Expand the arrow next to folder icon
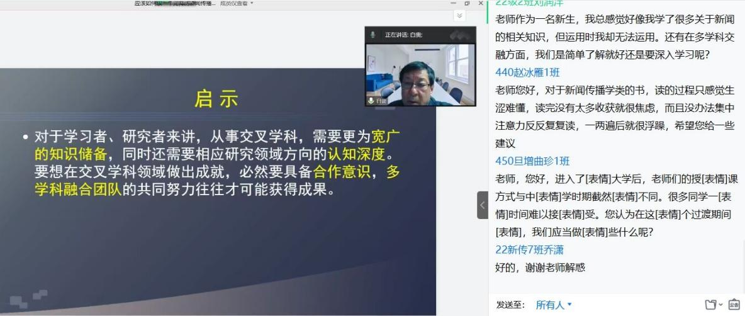The image size is (745, 316). 720,305
